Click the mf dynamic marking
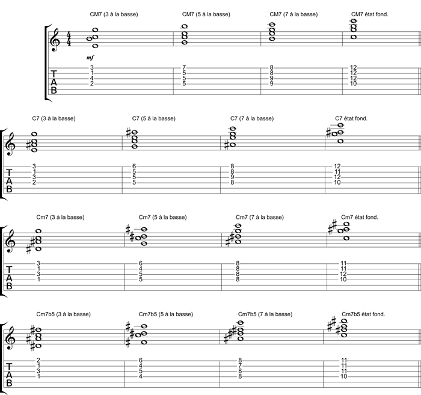421x395 pixels. (90, 58)
